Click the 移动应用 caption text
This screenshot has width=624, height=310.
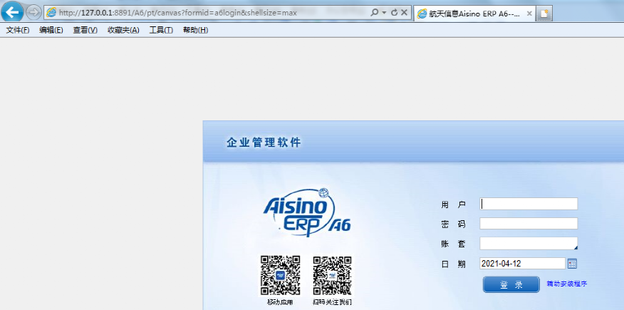click(x=280, y=302)
